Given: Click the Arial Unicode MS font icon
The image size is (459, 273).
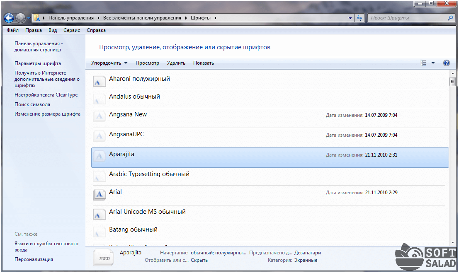Looking at the screenshot, I should click(x=99, y=214).
